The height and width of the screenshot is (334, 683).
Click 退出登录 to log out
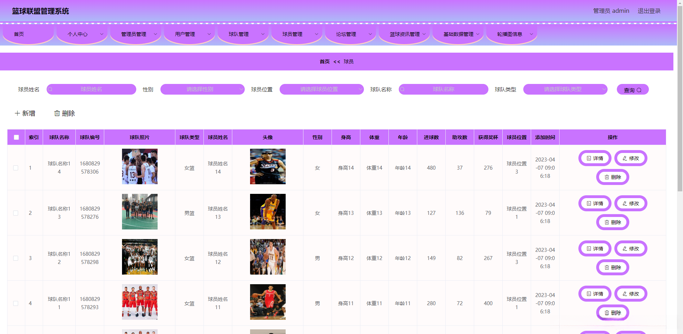click(649, 11)
